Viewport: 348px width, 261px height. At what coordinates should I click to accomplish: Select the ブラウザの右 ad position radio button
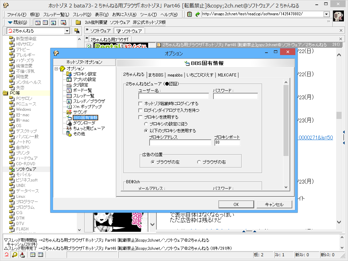tap(199, 161)
